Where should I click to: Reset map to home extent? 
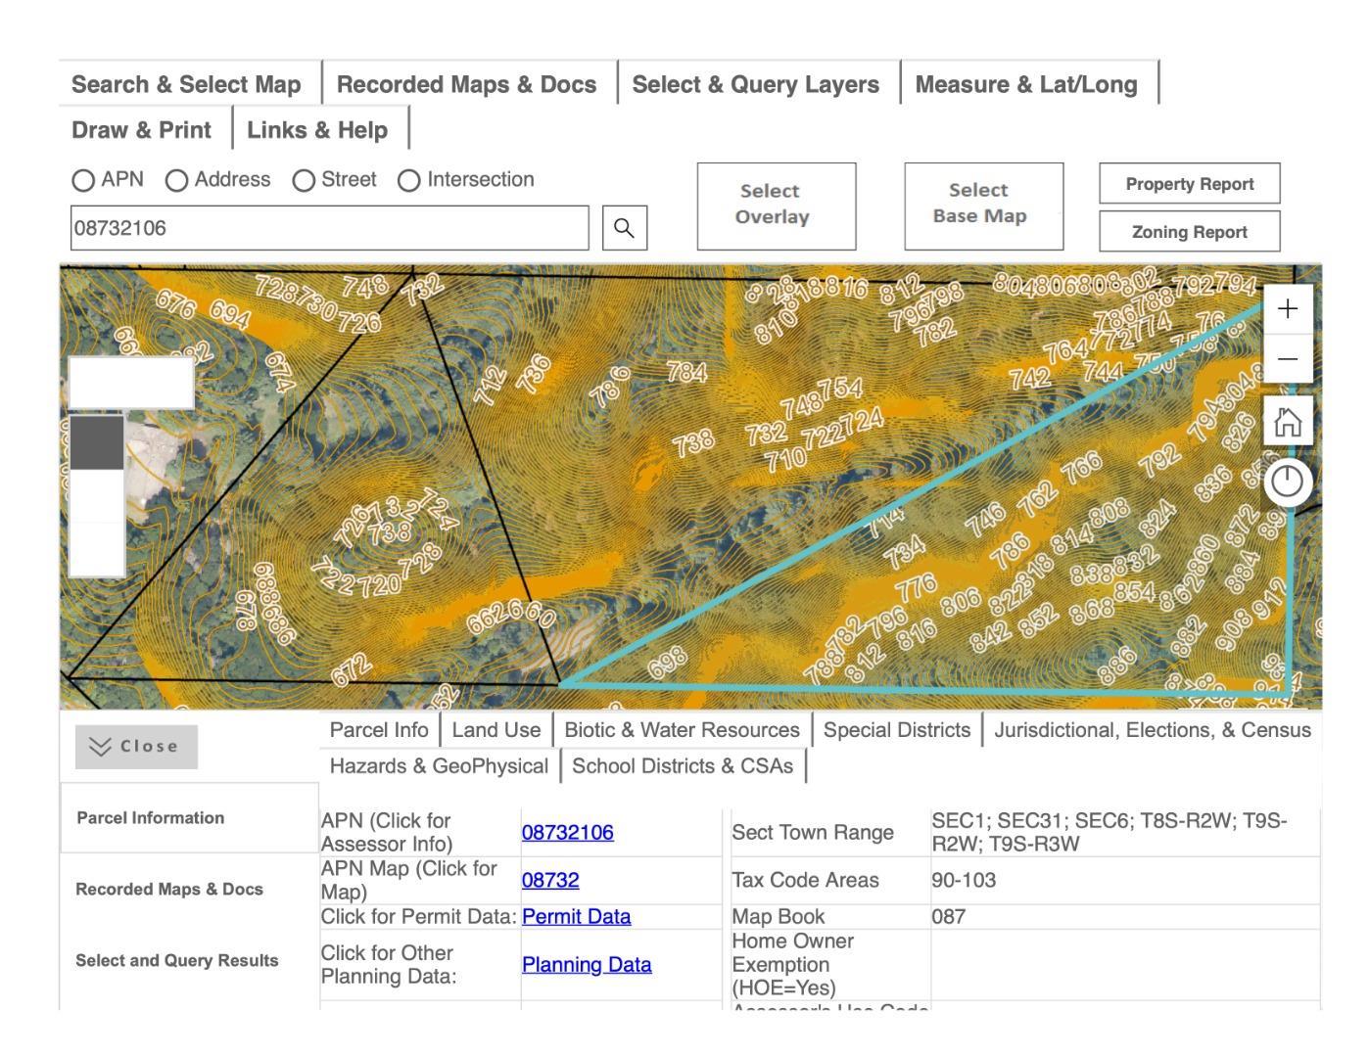(1287, 422)
